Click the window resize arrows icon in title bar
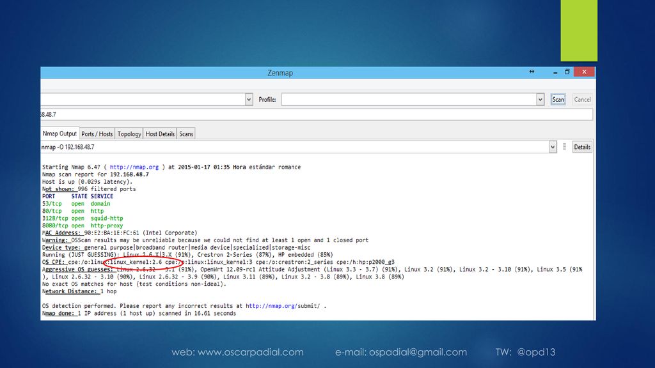655x368 pixels. [532, 72]
